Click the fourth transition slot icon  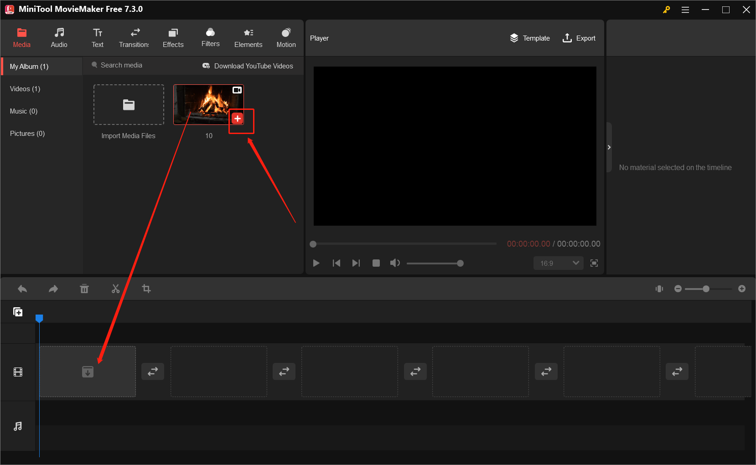coord(546,372)
